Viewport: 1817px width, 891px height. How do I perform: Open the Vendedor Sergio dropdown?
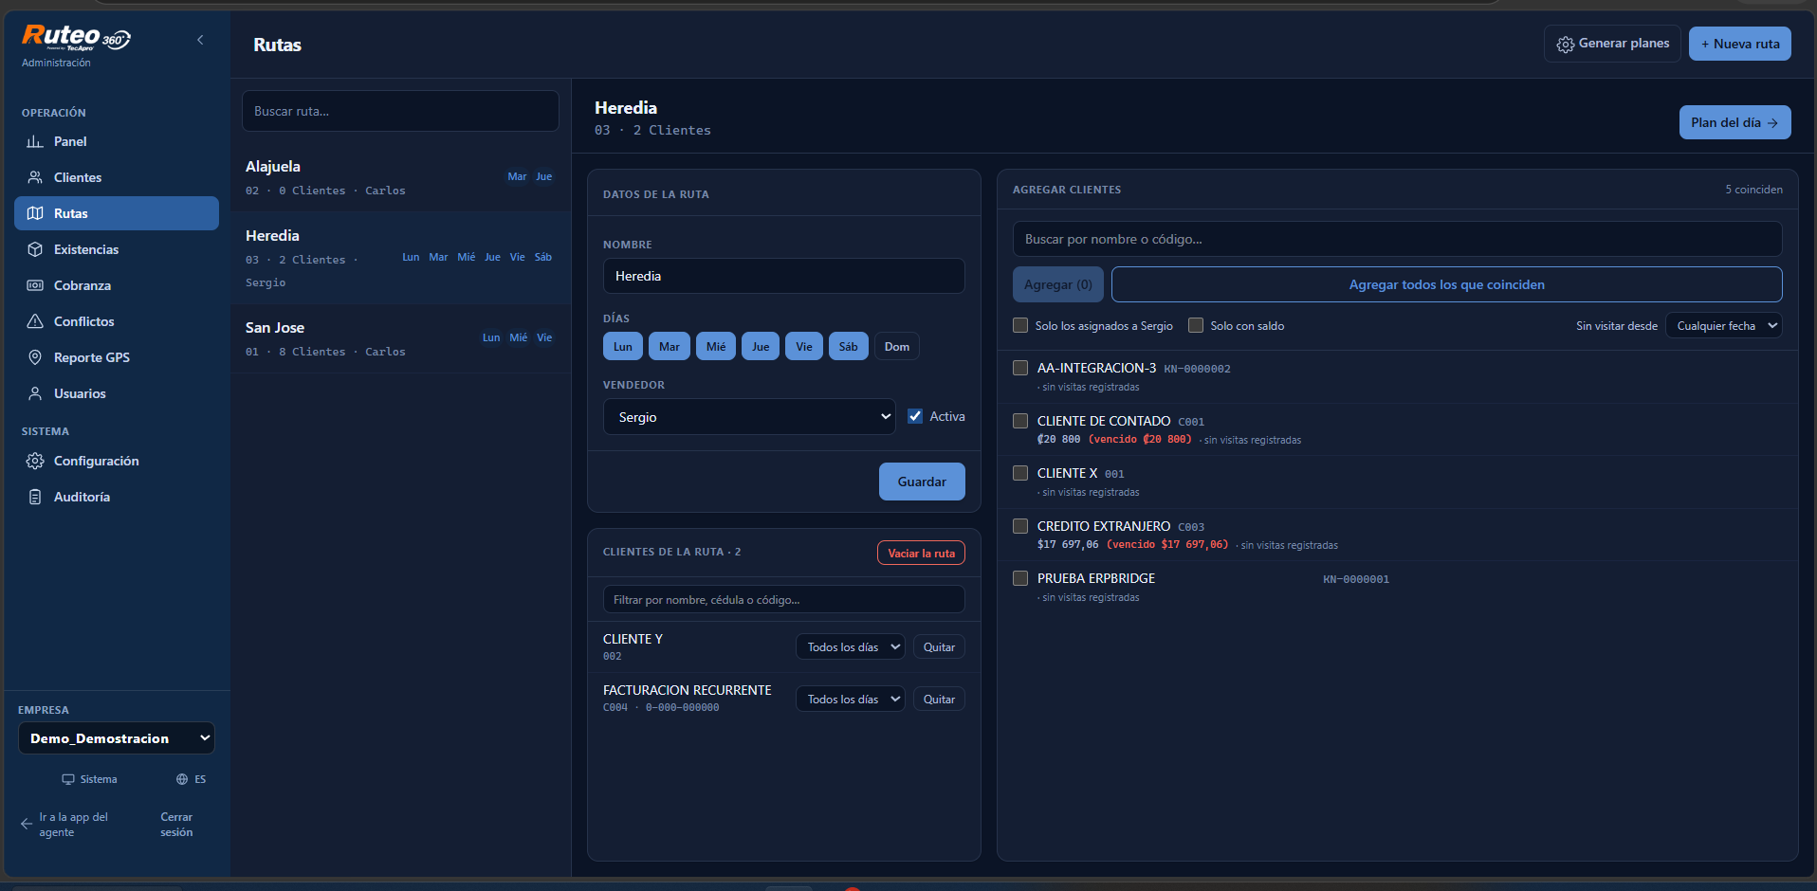click(x=749, y=417)
